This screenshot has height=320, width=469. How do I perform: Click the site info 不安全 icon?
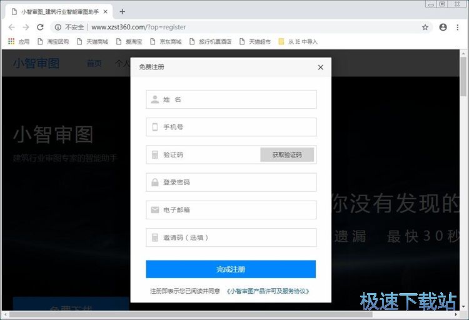[x=58, y=27]
